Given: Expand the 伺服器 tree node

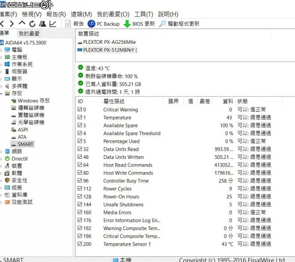Looking at the screenshot, I should [1, 72].
